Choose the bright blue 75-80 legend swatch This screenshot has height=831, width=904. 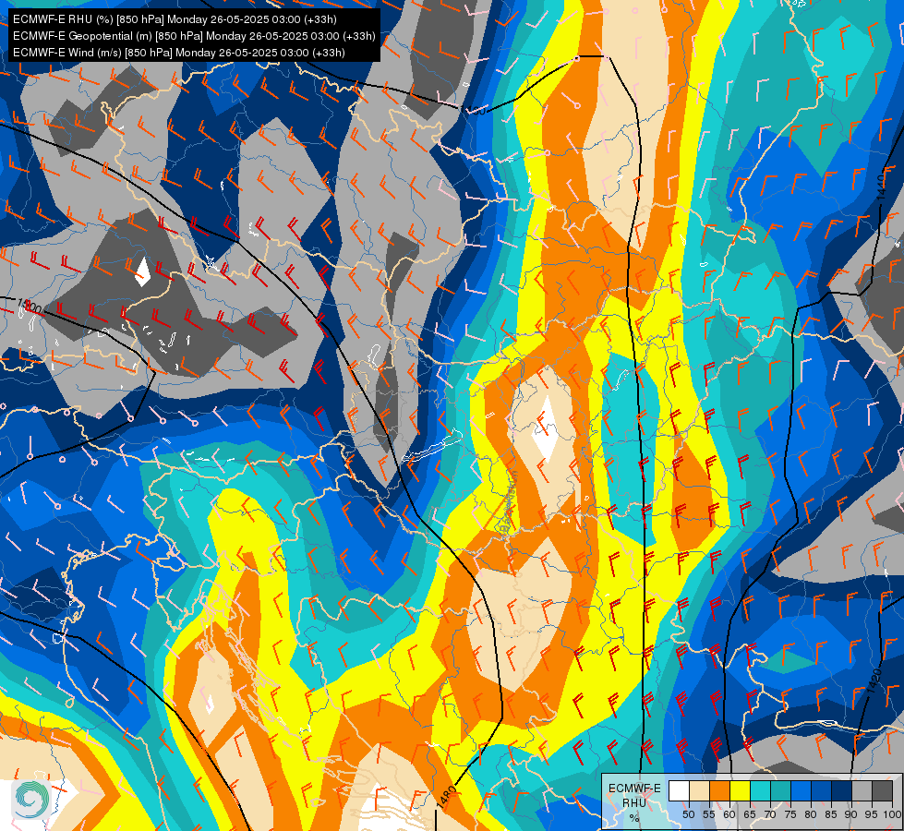(802, 790)
